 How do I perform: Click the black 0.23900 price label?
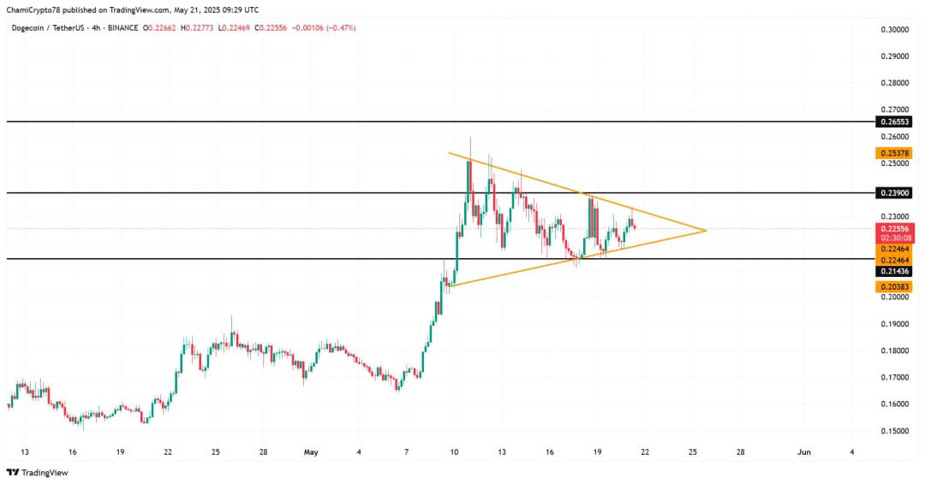tap(894, 193)
